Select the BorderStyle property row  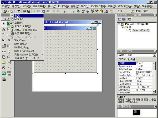[135, 75]
